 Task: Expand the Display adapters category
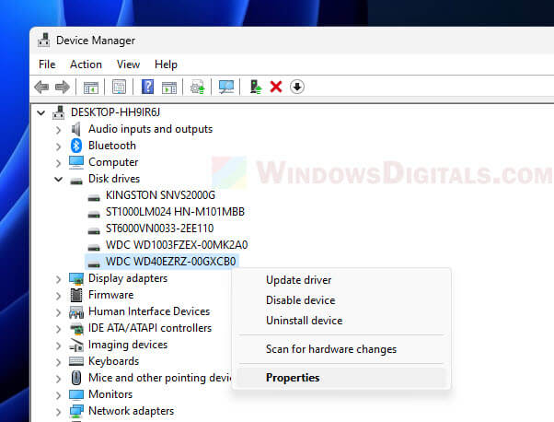click(x=59, y=278)
